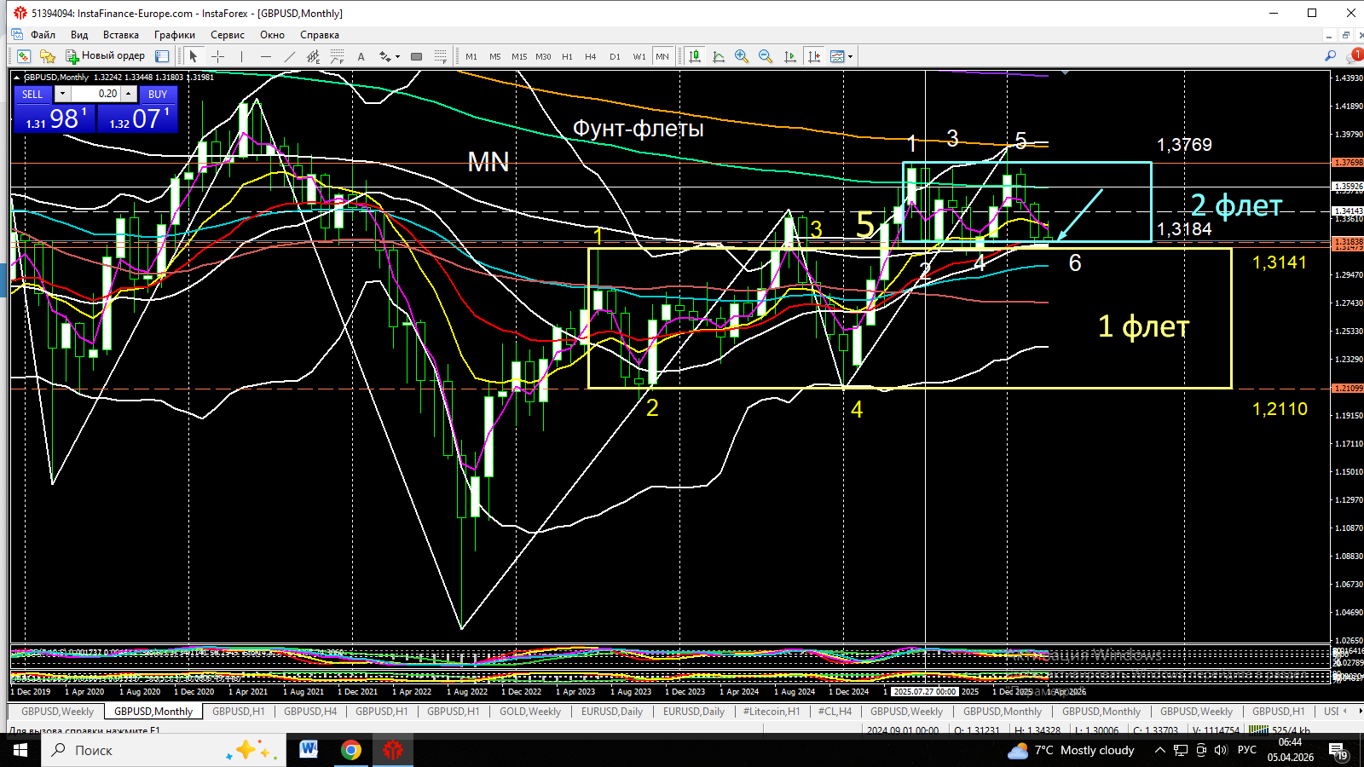Select the crosshair tool
This screenshot has height=767, width=1364.
click(x=217, y=56)
